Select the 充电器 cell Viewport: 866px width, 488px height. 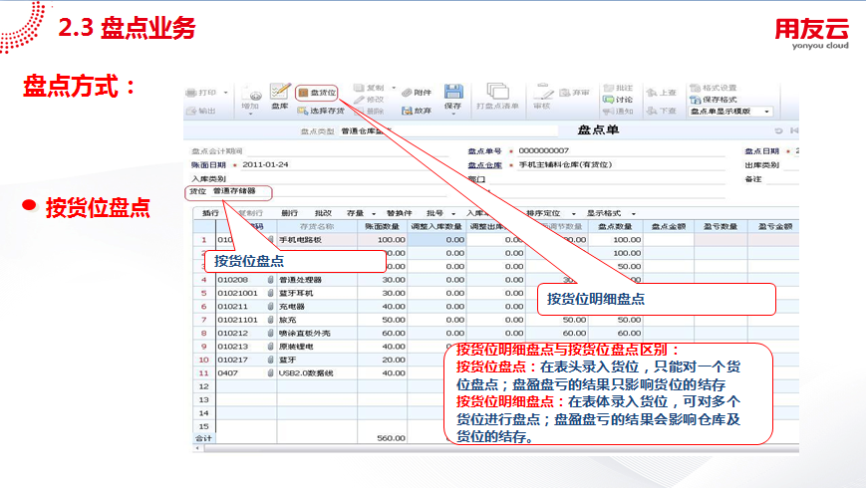pos(317,307)
